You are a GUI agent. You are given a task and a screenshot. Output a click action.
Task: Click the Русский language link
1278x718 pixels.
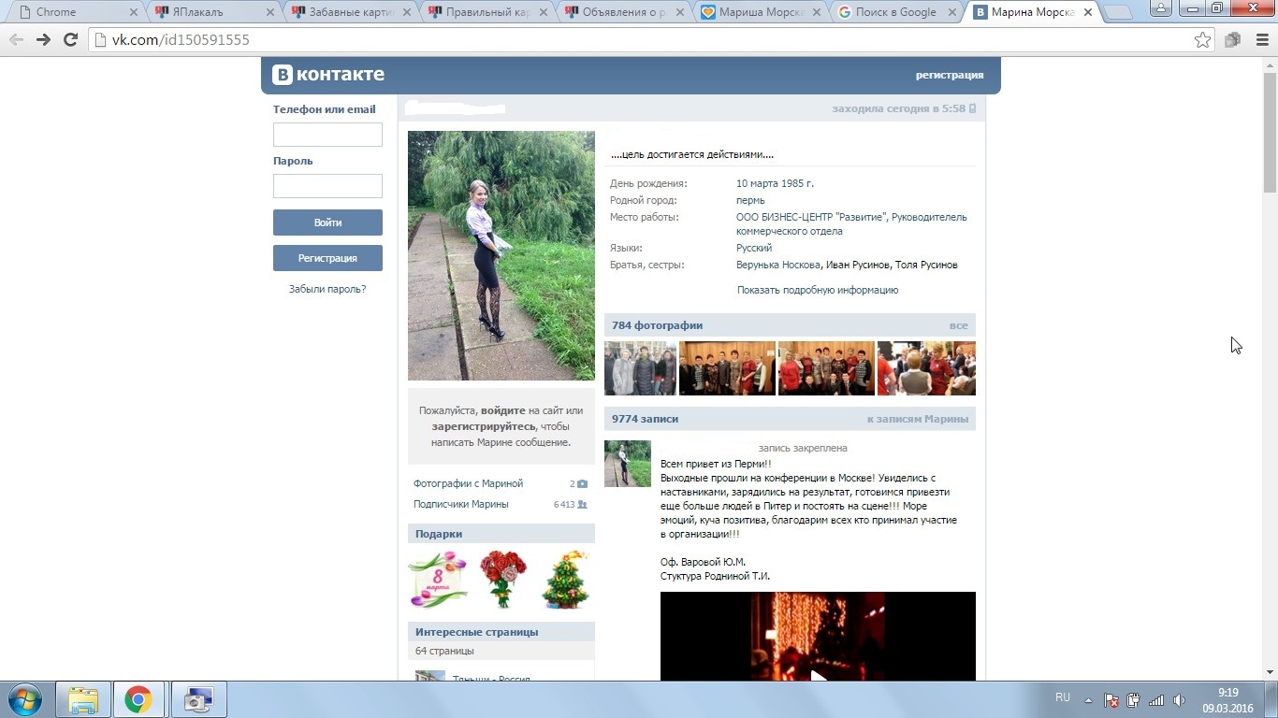(754, 248)
